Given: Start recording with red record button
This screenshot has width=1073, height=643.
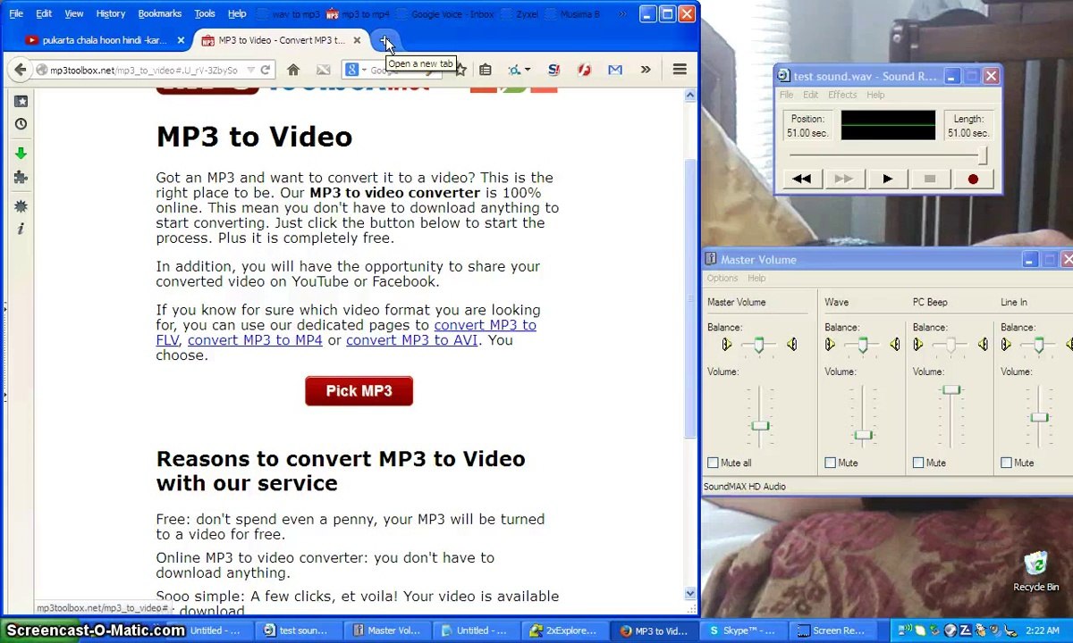Looking at the screenshot, I should [x=973, y=180].
